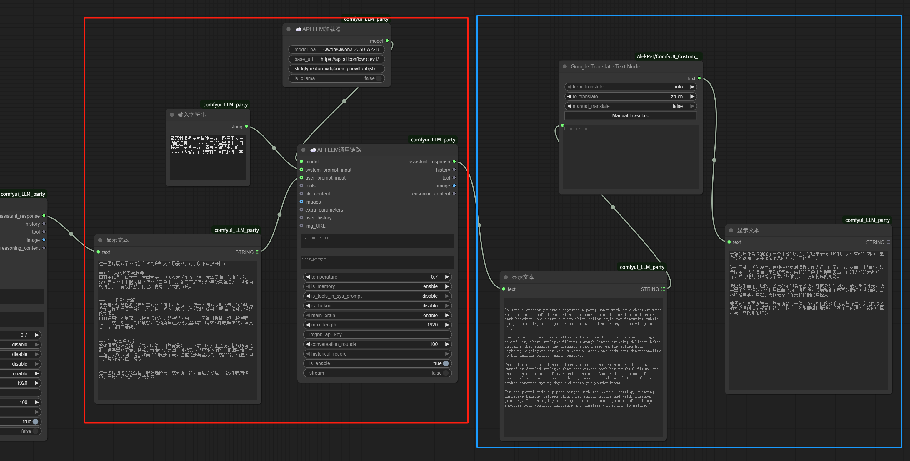The image size is (910, 461).
Task: Click assistant_response output connector on API LLM通用链路
Action: [x=454, y=162]
